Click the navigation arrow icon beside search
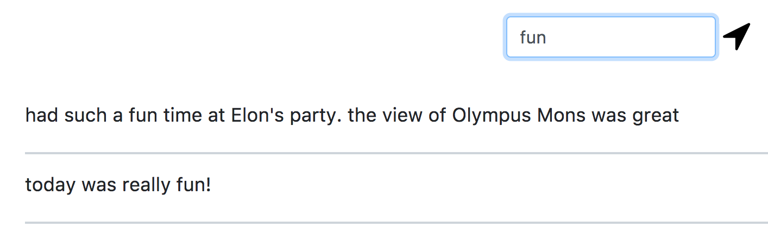 click(736, 36)
